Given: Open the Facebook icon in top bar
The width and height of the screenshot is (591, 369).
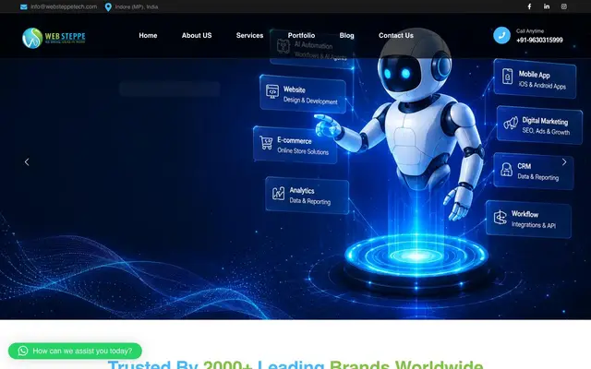Looking at the screenshot, I should pyautogui.click(x=529, y=6).
